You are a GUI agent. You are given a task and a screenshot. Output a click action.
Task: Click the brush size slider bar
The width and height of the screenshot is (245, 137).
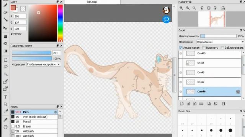click(x=31, y=53)
